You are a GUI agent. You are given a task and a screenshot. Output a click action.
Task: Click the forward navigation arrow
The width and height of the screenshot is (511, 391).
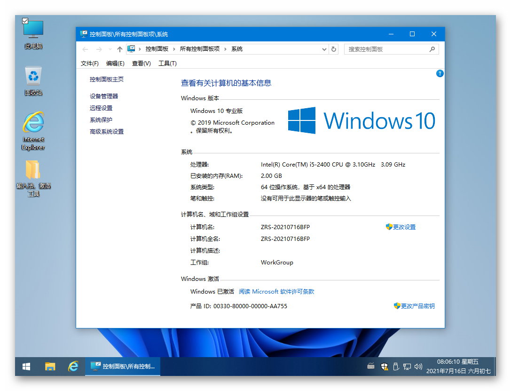tap(99, 49)
